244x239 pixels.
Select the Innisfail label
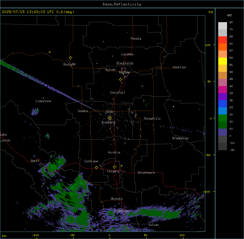click(x=117, y=93)
